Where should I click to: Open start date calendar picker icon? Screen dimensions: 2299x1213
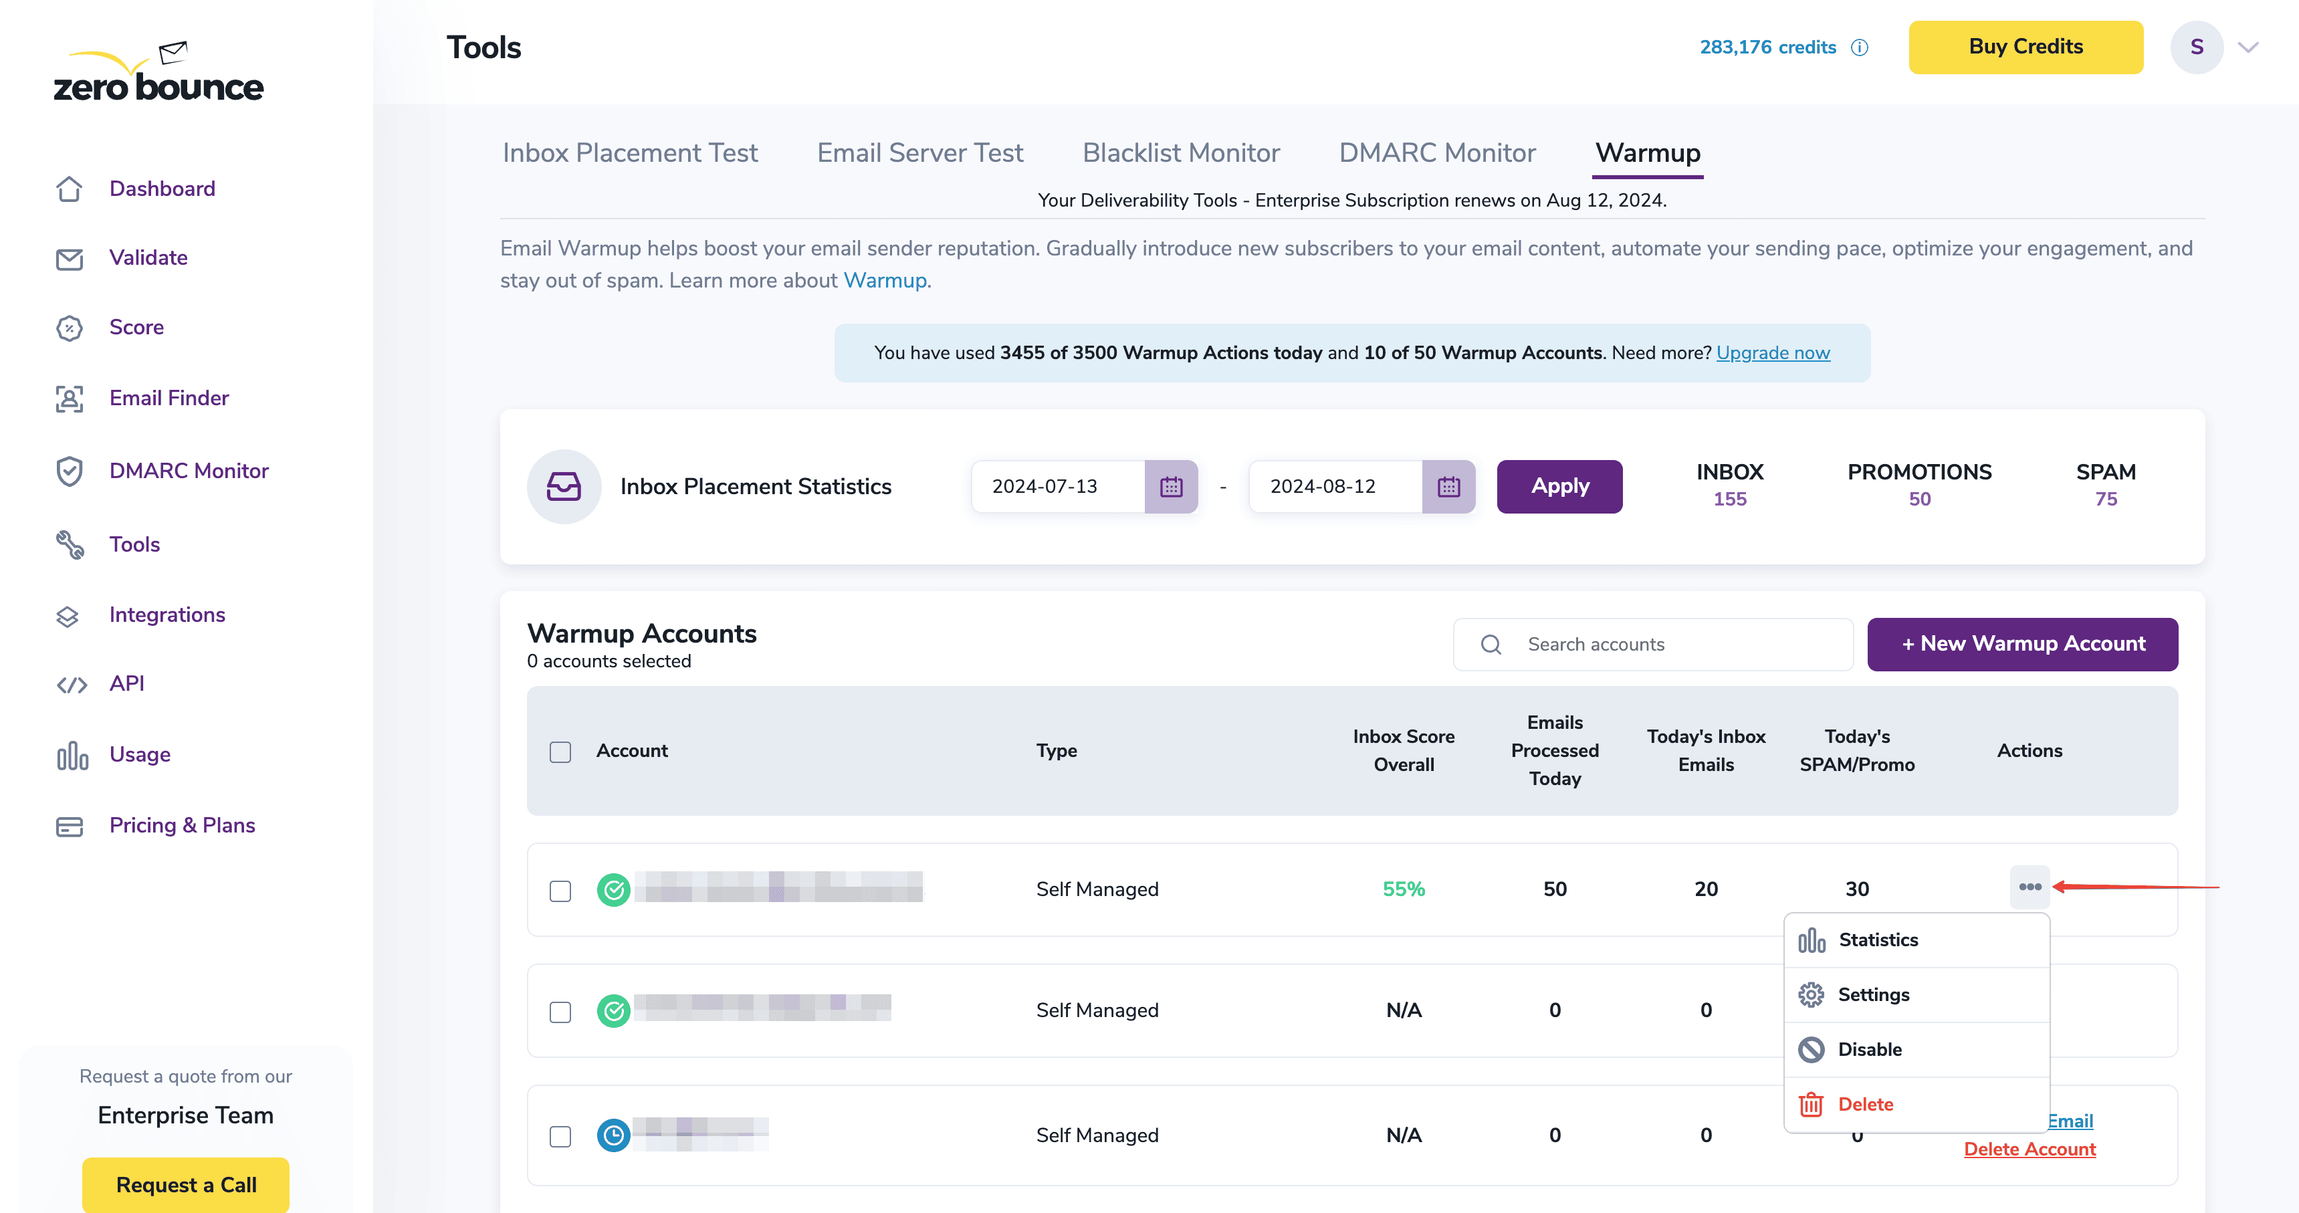1171,486
